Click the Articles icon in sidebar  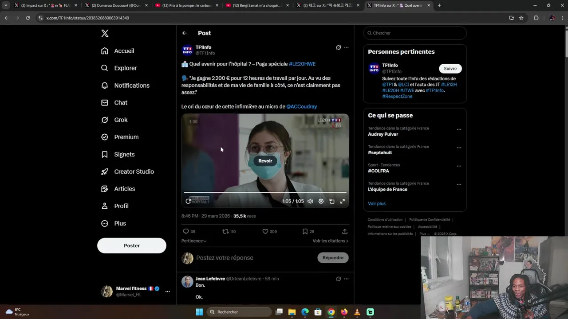(105, 189)
